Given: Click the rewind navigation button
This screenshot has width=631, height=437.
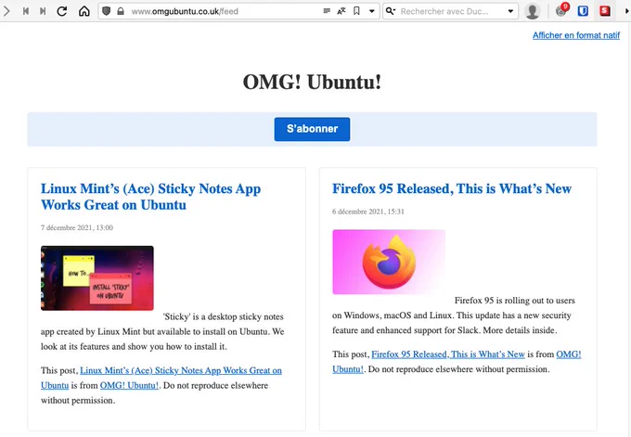Looking at the screenshot, I should tap(26, 11).
